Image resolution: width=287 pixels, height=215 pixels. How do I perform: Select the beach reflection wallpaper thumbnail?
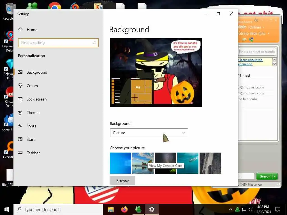coord(143,163)
